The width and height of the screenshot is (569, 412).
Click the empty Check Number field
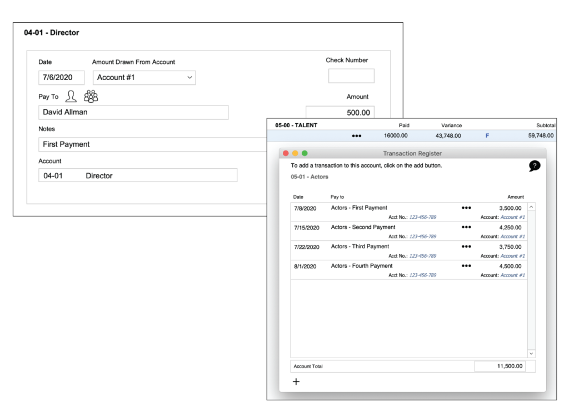(351, 76)
